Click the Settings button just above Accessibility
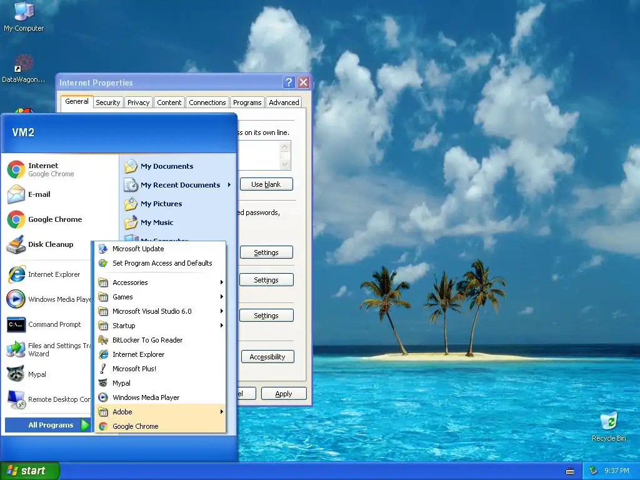Image resolution: width=640 pixels, height=480 pixels. click(266, 316)
